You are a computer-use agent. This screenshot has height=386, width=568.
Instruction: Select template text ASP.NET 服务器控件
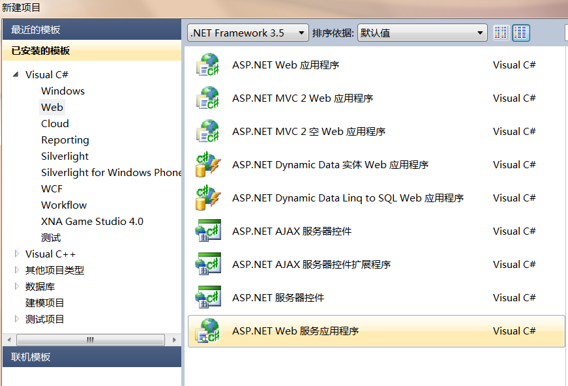[x=278, y=297]
